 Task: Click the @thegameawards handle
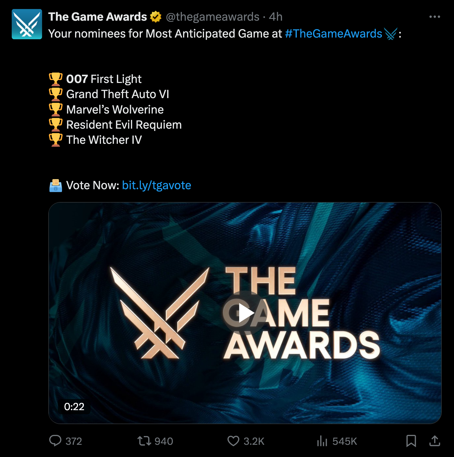(x=212, y=17)
